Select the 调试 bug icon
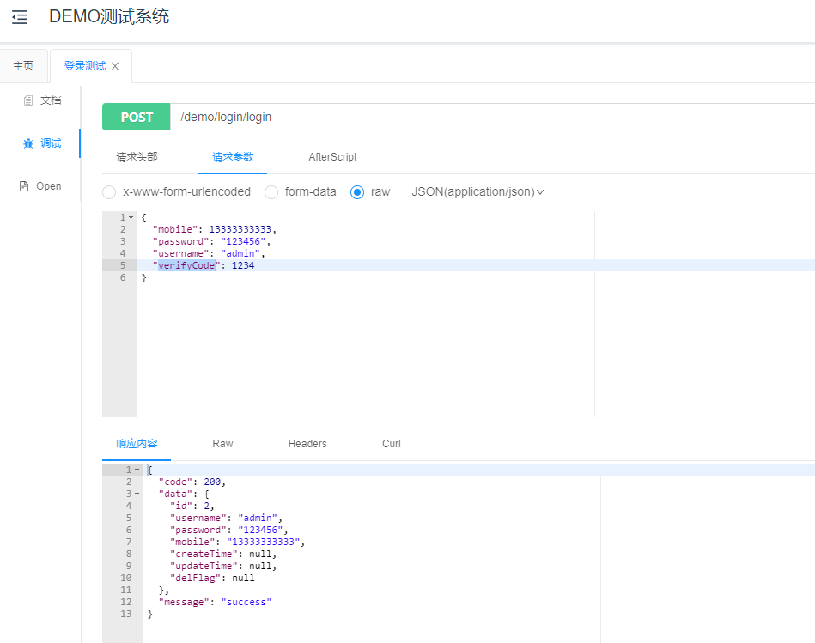The height and width of the screenshot is (643, 815). click(28, 143)
